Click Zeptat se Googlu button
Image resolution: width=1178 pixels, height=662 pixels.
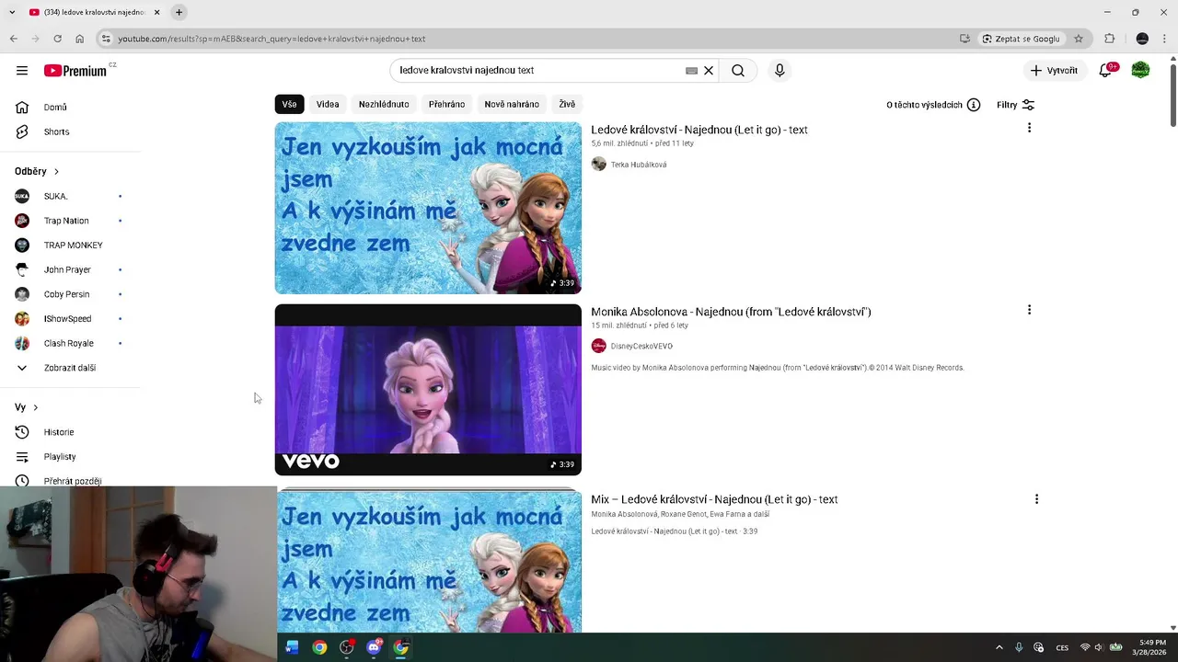pos(1021,39)
